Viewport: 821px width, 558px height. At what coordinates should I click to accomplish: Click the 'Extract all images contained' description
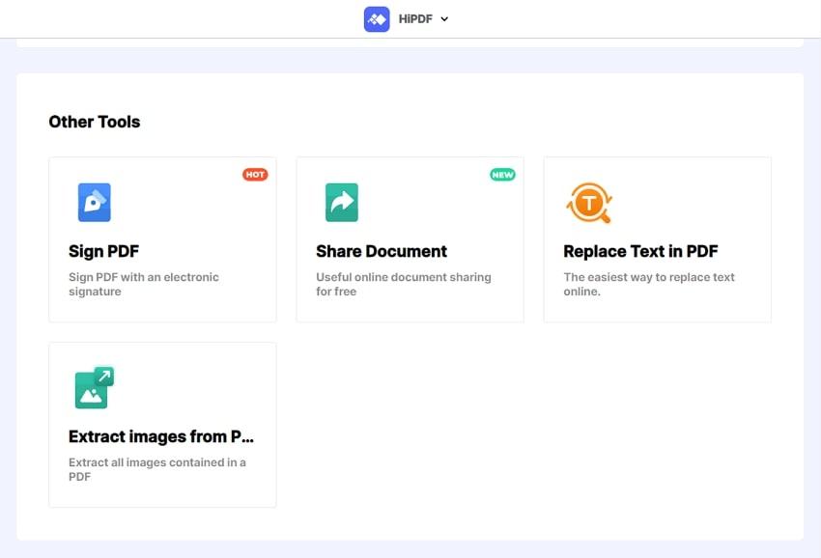click(x=157, y=469)
